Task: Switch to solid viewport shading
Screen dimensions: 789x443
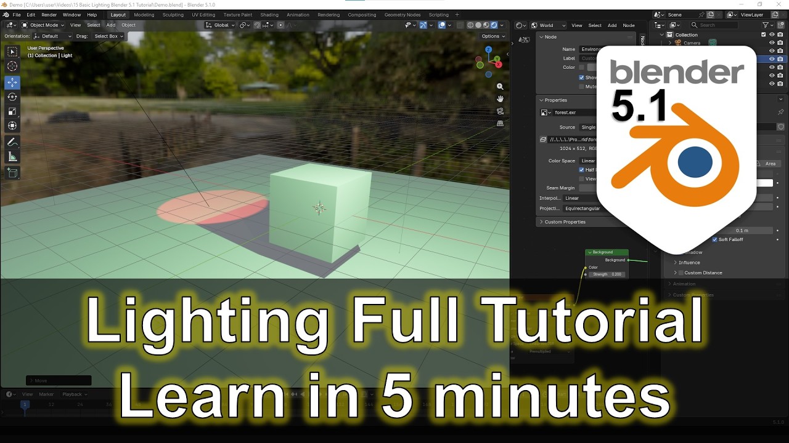Action: tap(478, 25)
